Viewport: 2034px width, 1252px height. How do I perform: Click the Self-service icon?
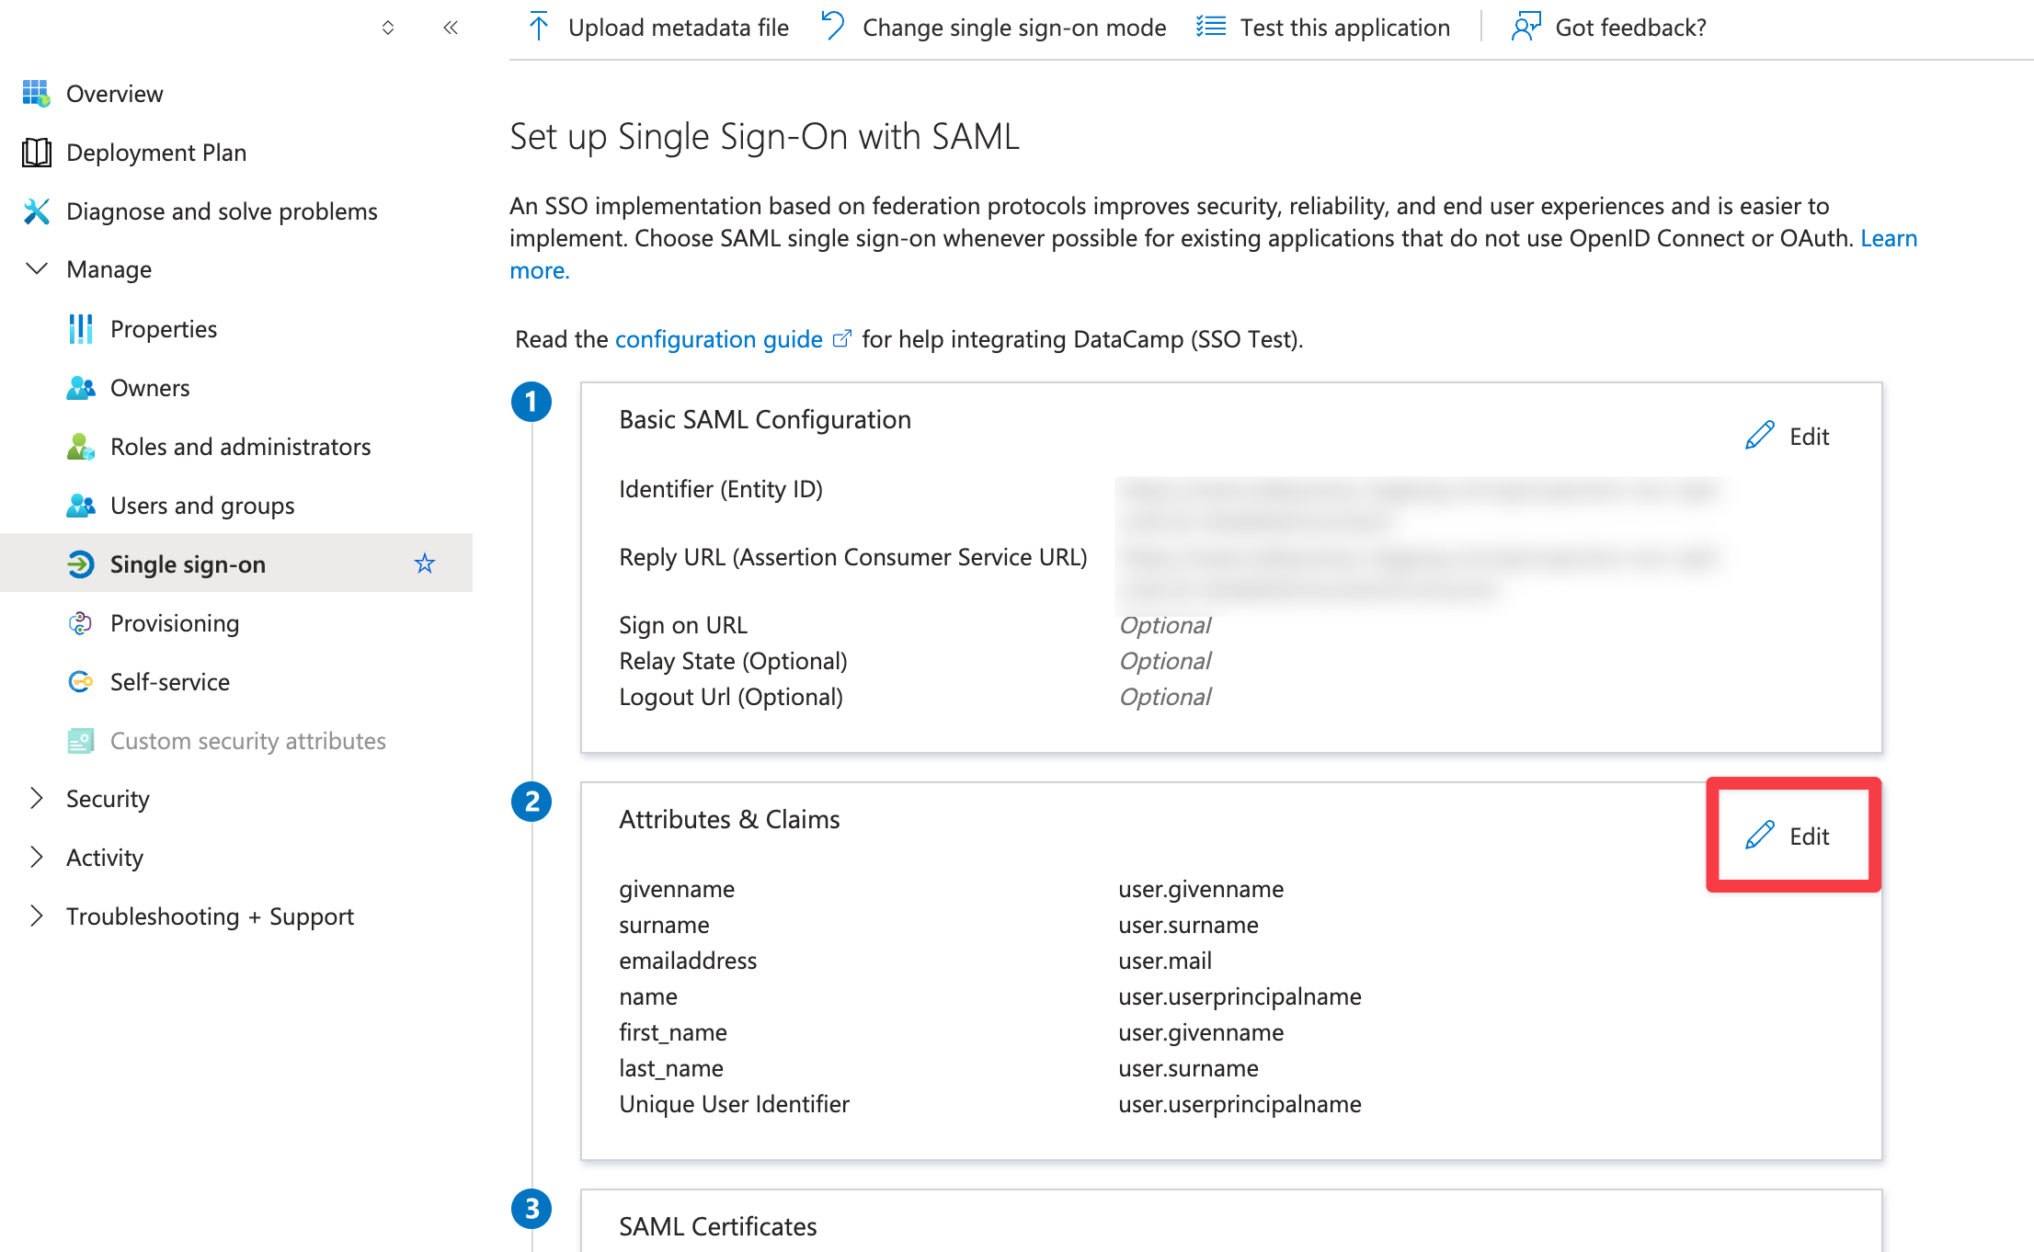click(80, 681)
